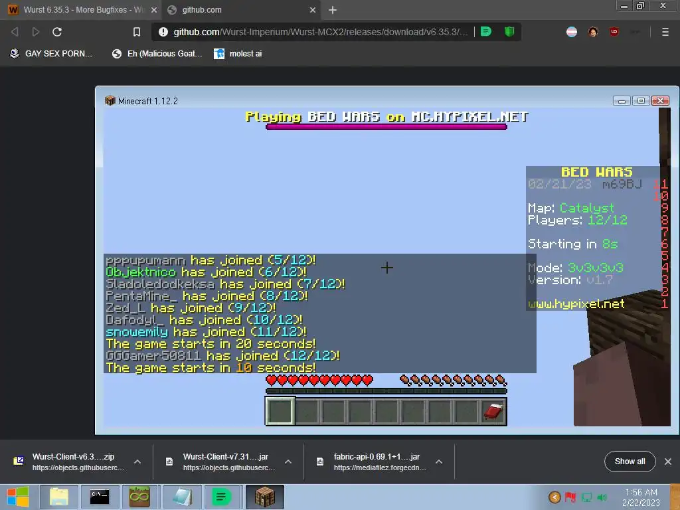Click the 'Starting in 8s' scoreboard line
This screenshot has height=510, width=680.
[572, 244]
